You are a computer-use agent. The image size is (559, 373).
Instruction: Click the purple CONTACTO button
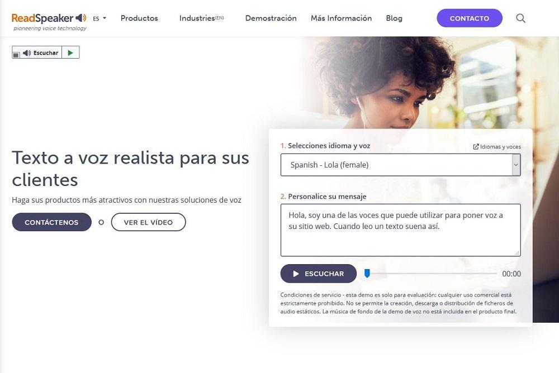coord(470,18)
